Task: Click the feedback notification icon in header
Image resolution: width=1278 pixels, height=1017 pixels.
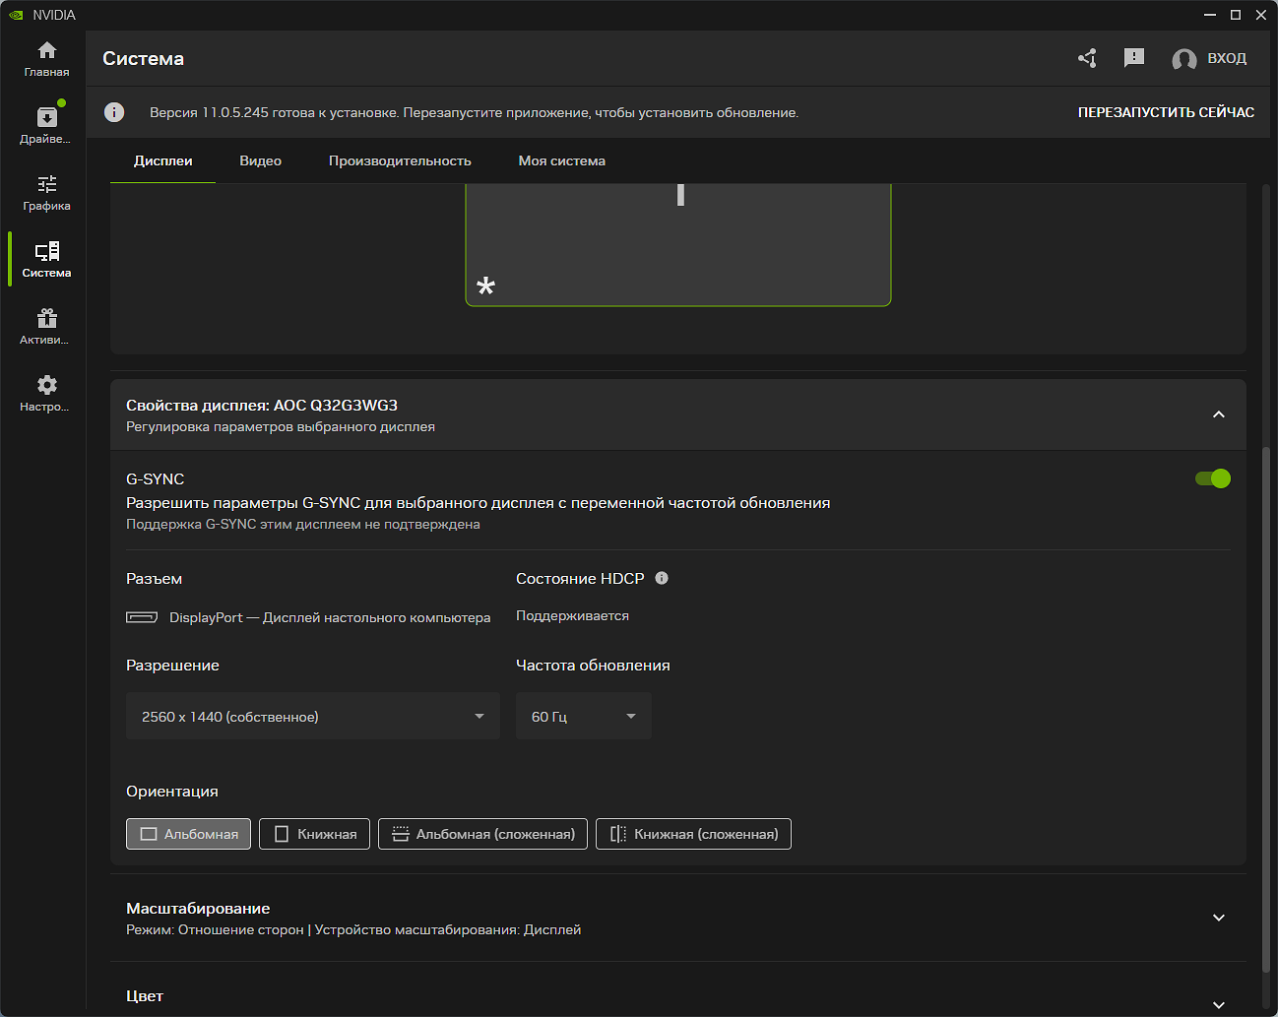Action: point(1134,58)
